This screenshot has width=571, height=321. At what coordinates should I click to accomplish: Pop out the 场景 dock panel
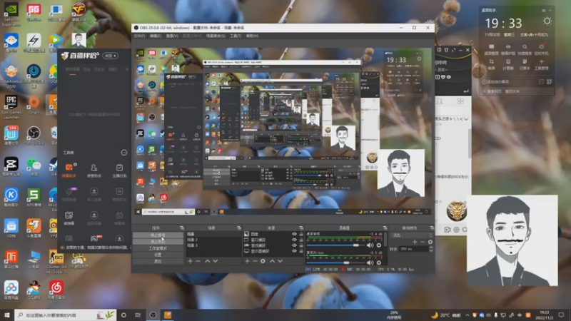(x=239, y=228)
